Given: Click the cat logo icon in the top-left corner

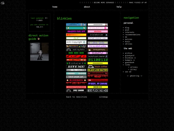Looking at the screenshot, I should point(2,3).
